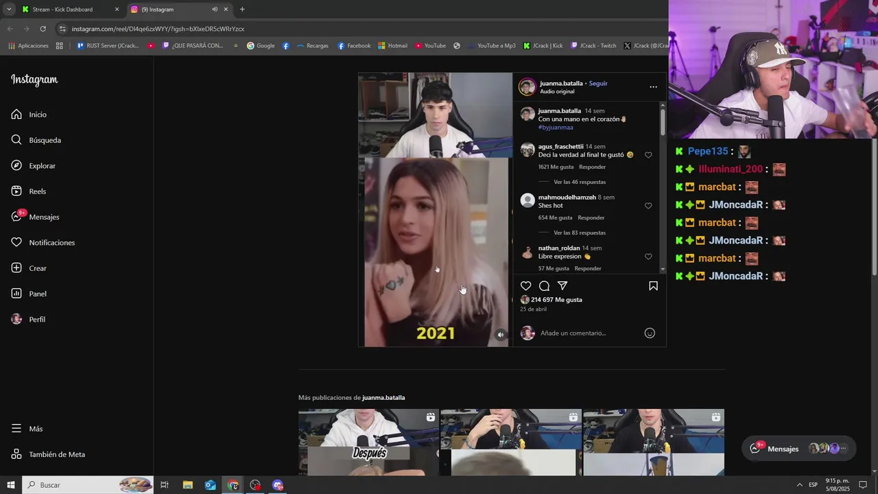Open the Más hamburger menu
The height and width of the screenshot is (494, 878).
coord(27,429)
